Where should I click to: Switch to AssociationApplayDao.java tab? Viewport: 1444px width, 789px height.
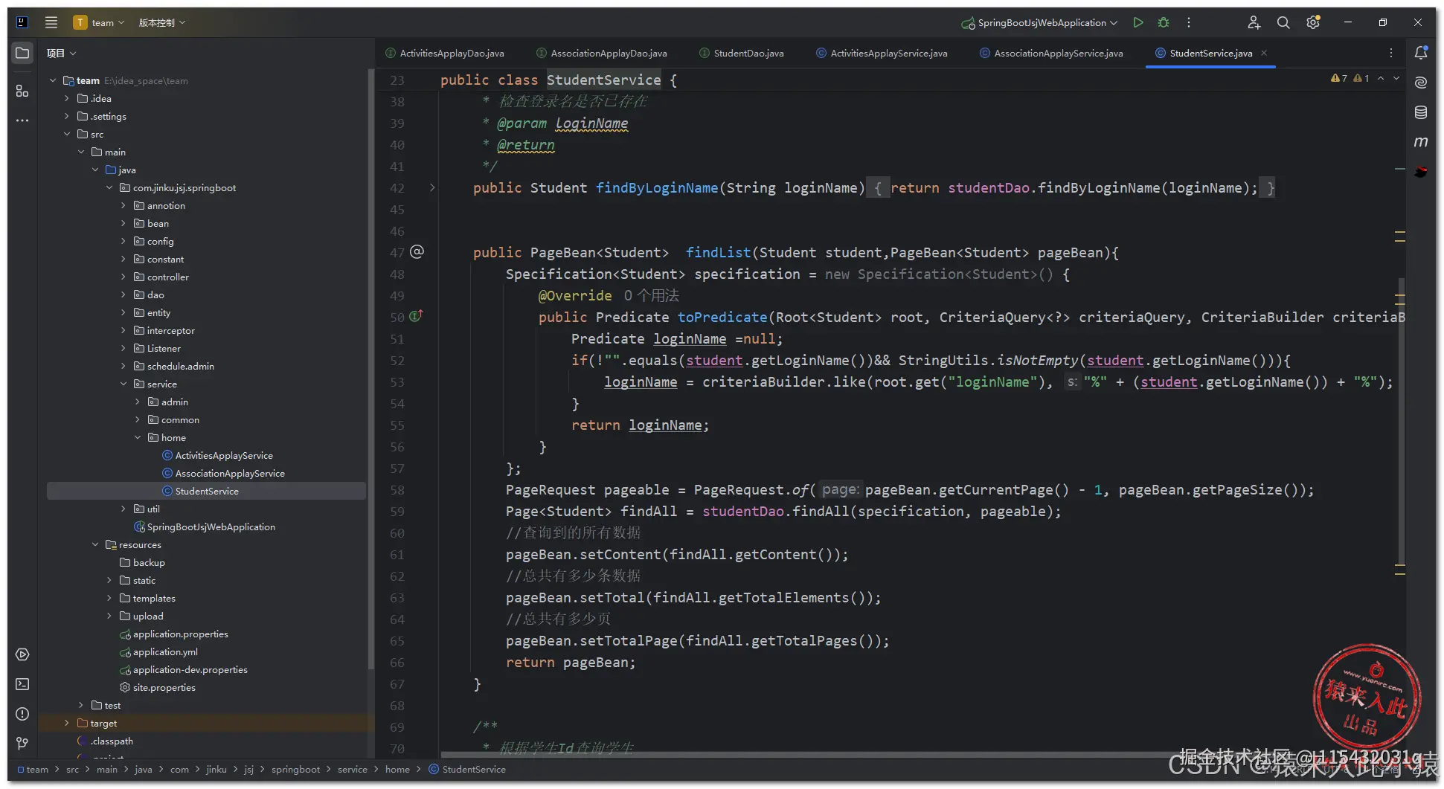[x=602, y=53]
